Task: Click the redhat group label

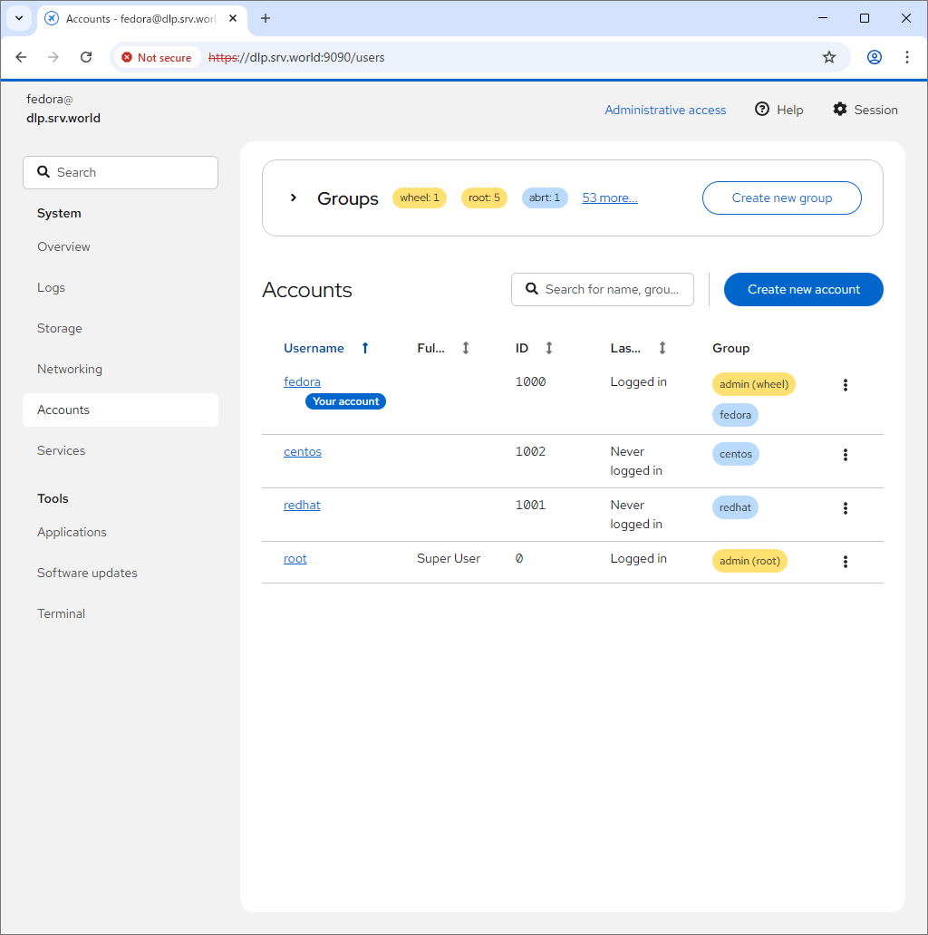Action: pyautogui.click(x=735, y=507)
